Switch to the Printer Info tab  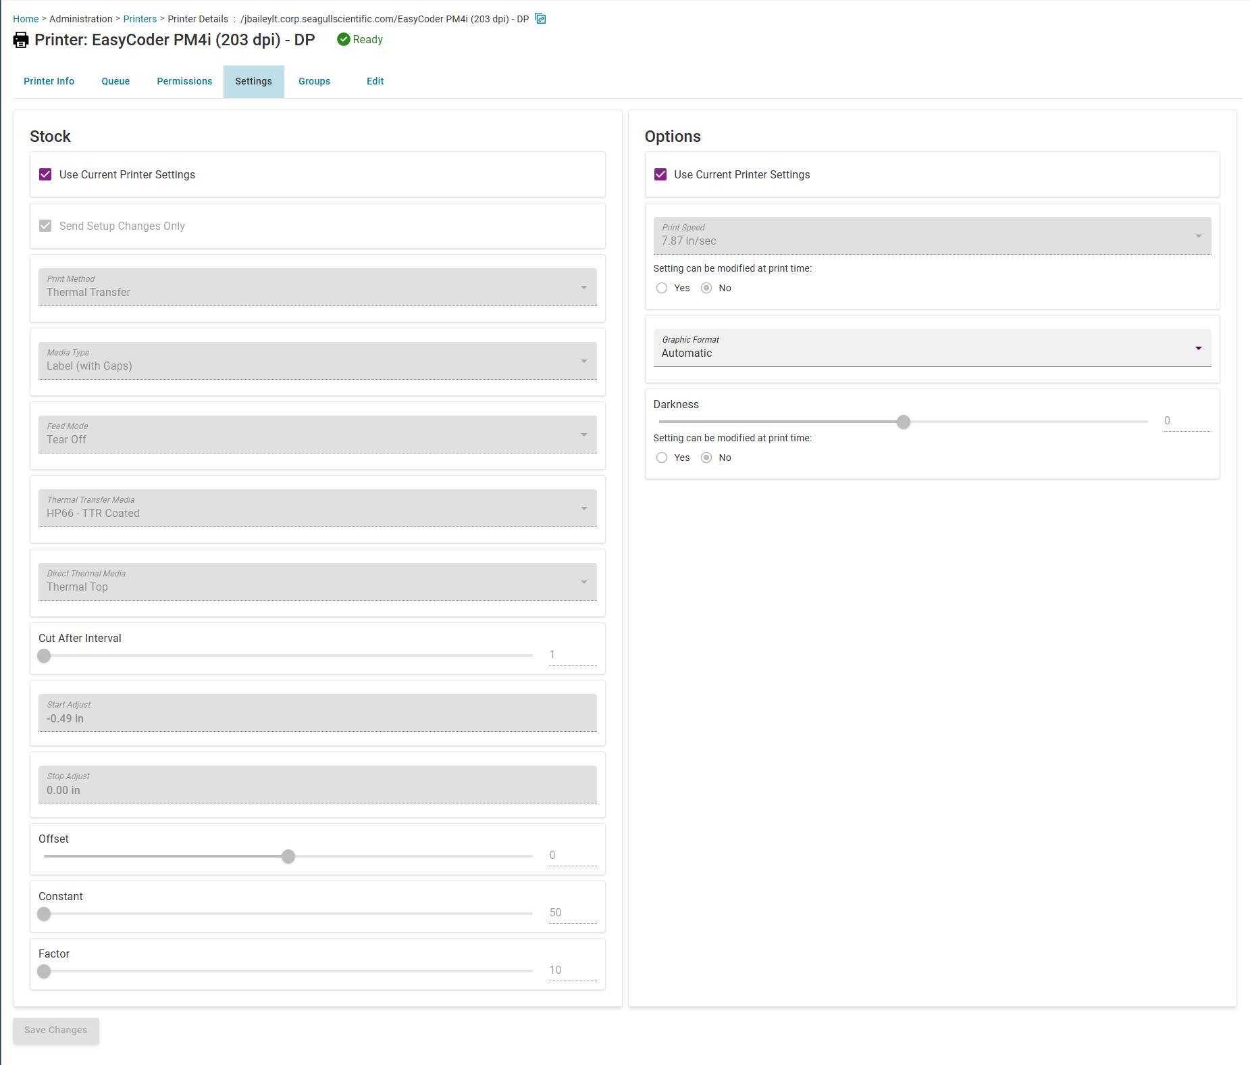point(49,81)
